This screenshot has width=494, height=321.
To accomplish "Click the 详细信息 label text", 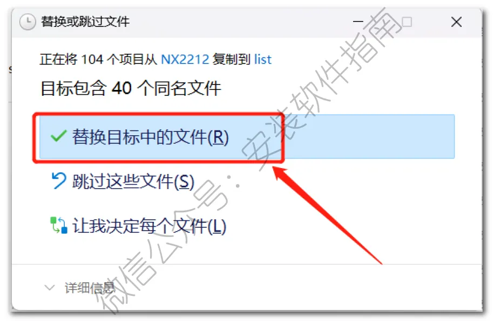I will [x=90, y=288].
